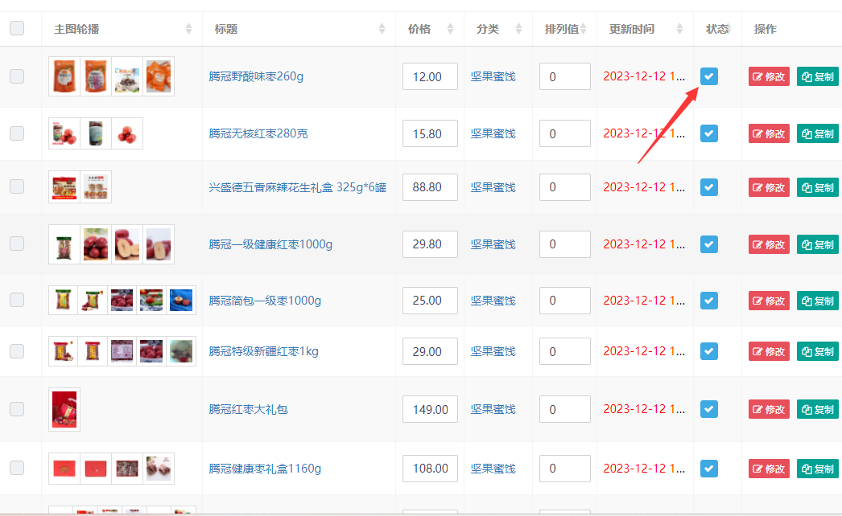Sort by 更新时间 column header
Image resolution: width=842 pixels, height=516 pixels.
click(x=631, y=29)
